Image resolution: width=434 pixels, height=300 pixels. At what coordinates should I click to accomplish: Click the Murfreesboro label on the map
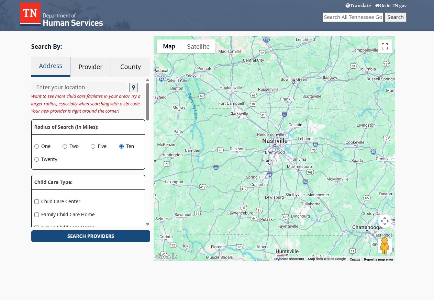pyautogui.click(x=299, y=166)
